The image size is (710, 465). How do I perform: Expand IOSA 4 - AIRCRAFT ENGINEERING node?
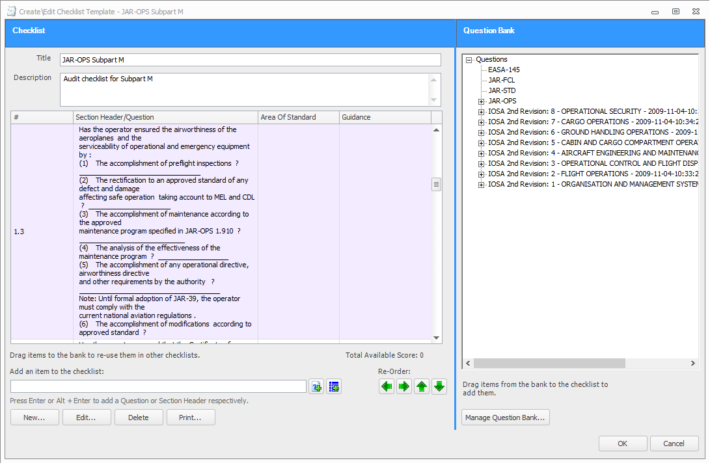(x=481, y=153)
